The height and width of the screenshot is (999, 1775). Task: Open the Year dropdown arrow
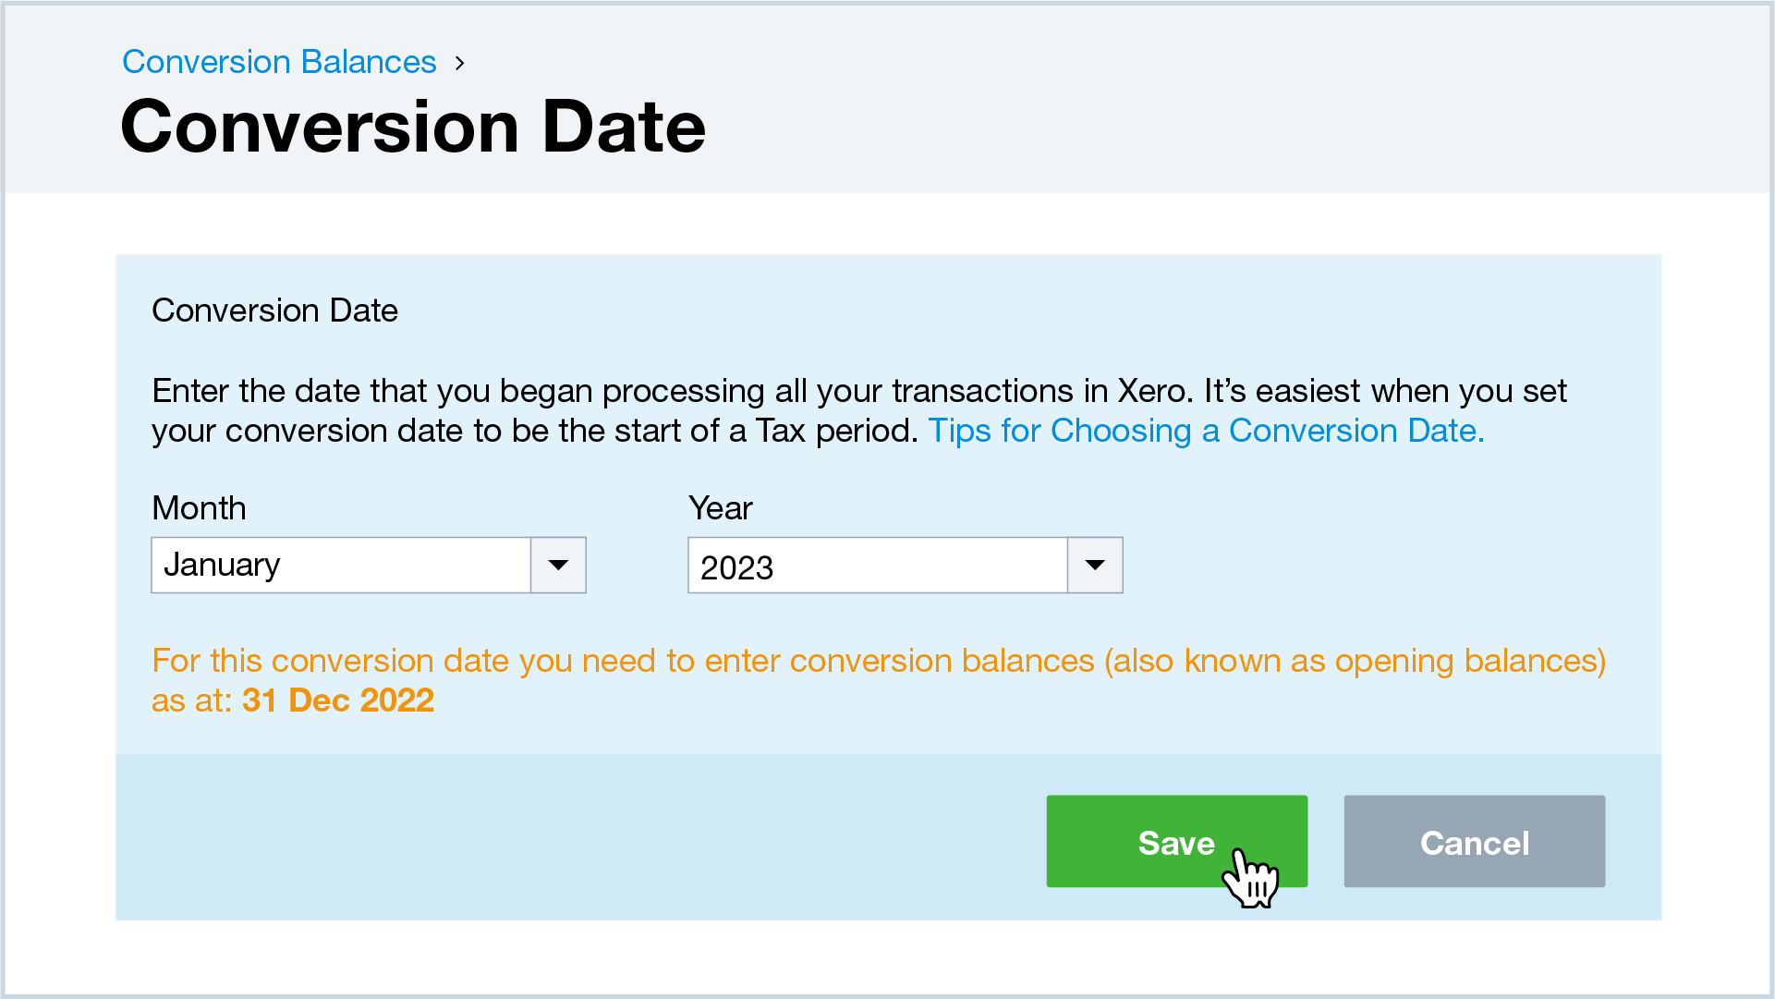point(1094,565)
